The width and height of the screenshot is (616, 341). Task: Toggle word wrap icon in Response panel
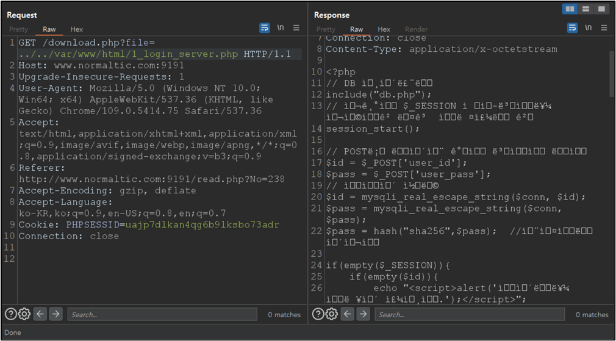pos(573,28)
